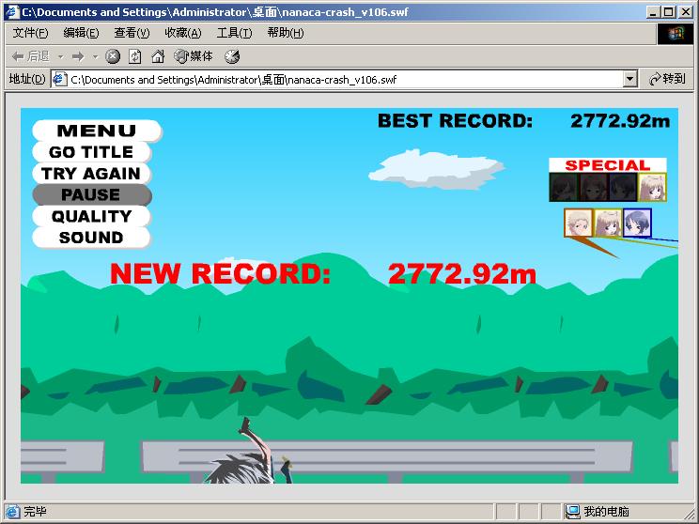Image resolution: width=699 pixels, height=524 pixels.
Task: Click the status bar IE page icon
Action: [13, 511]
